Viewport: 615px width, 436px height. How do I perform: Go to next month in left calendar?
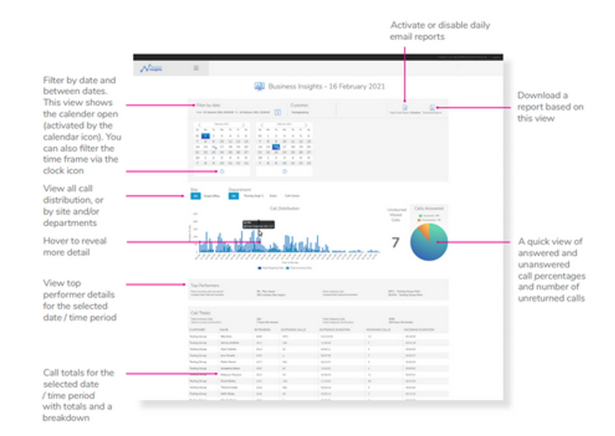click(244, 125)
